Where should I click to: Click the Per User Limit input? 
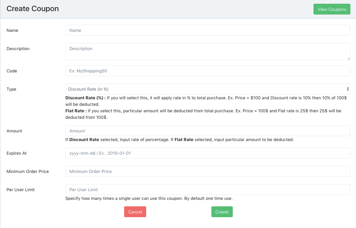tap(208, 190)
